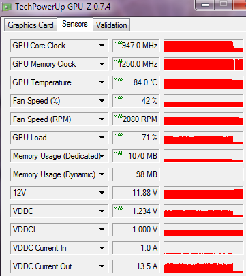Expand the GPU Temperature sensor dropdown
Screen dimensions: 246x276
(102, 82)
